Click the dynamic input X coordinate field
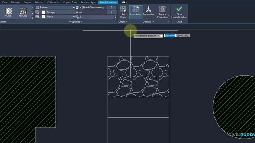Image resolution: width=255 pixels, height=143 pixels. (170, 35)
